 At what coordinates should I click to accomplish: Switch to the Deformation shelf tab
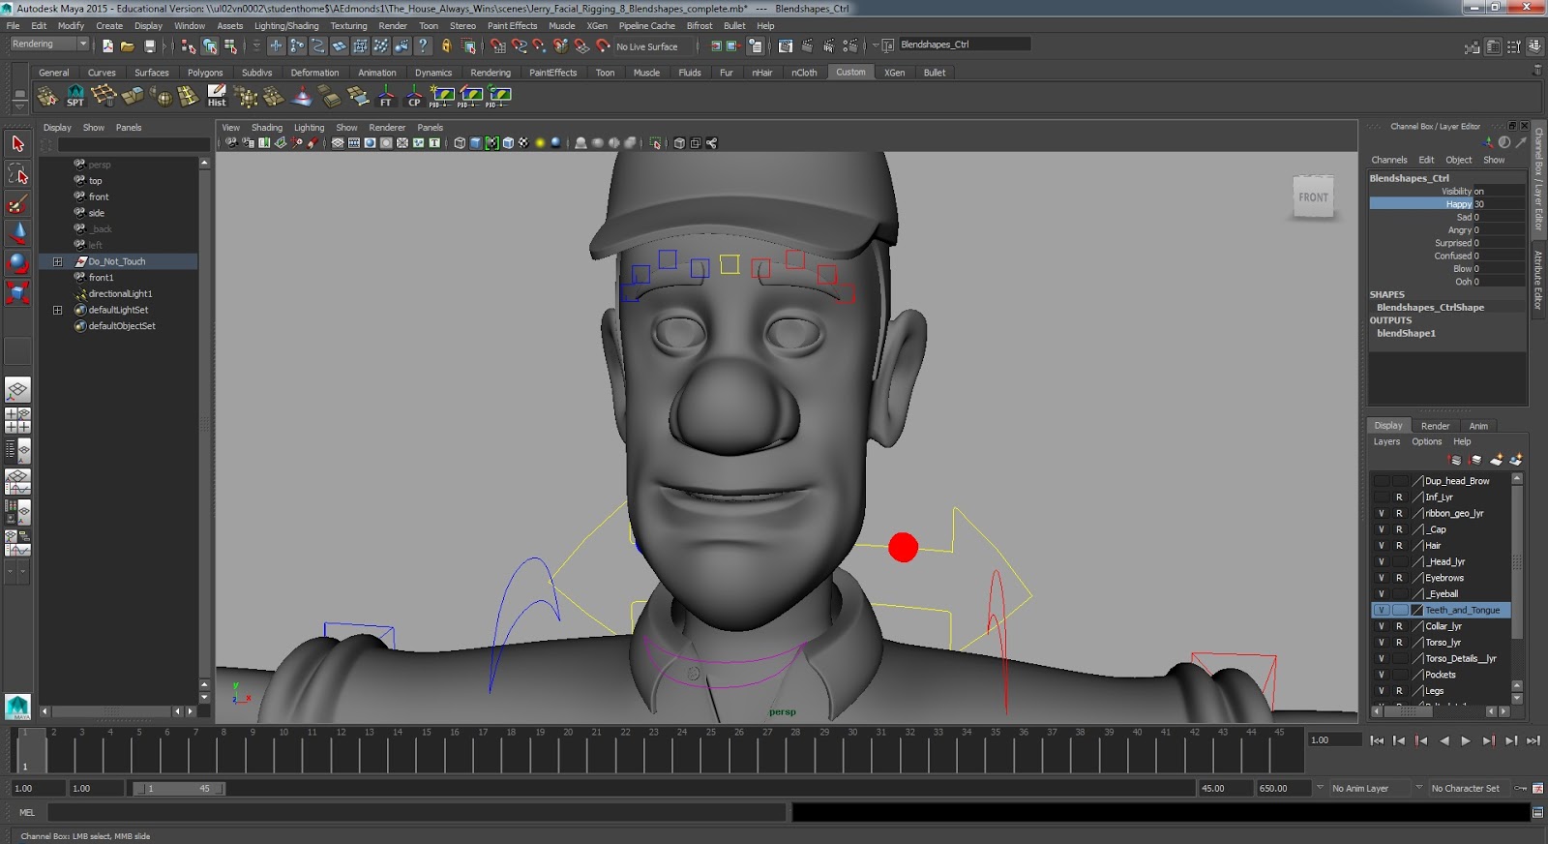click(x=314, y=73)
